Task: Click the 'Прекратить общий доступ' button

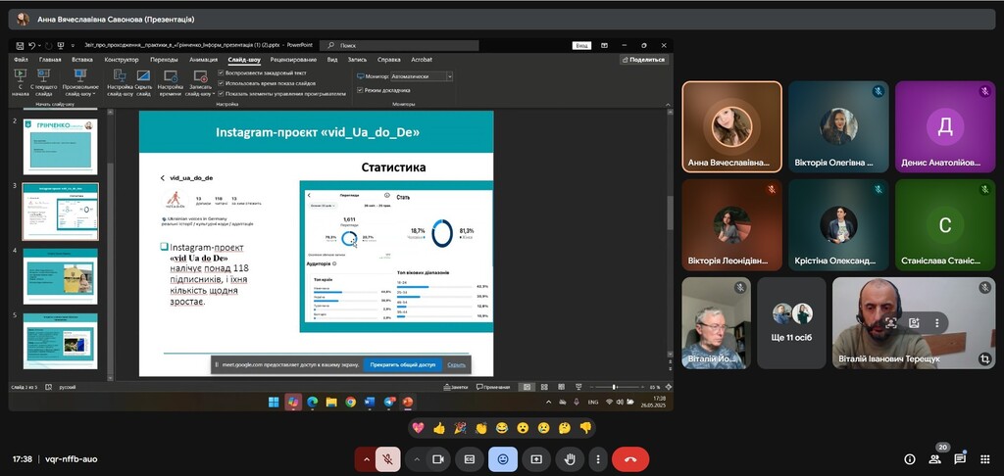Action: click(x=402, y=364)
